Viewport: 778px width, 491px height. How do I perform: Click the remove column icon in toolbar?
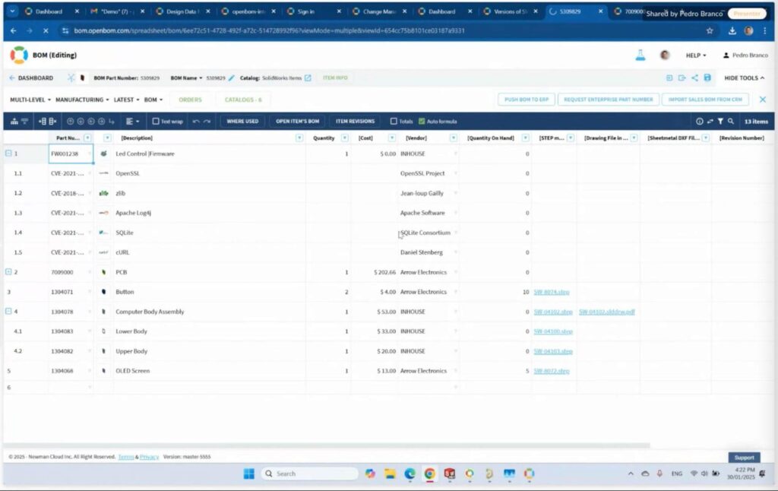point(52,121)
